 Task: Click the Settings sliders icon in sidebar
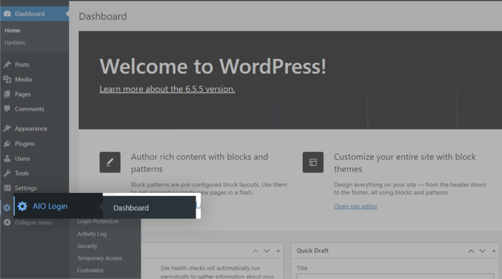(7, 188)
